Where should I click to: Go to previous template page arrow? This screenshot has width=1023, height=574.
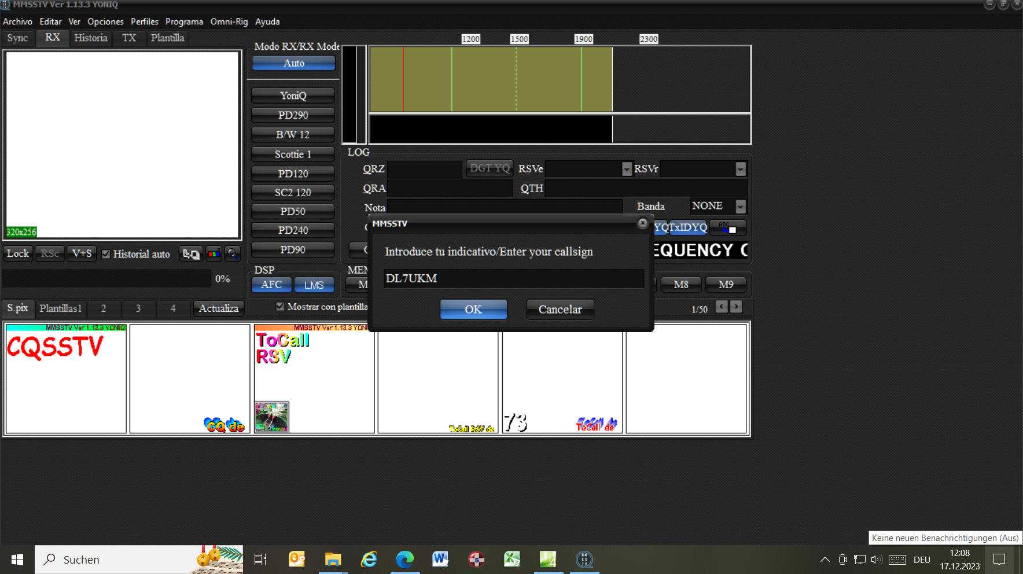[x=721, y=307]
